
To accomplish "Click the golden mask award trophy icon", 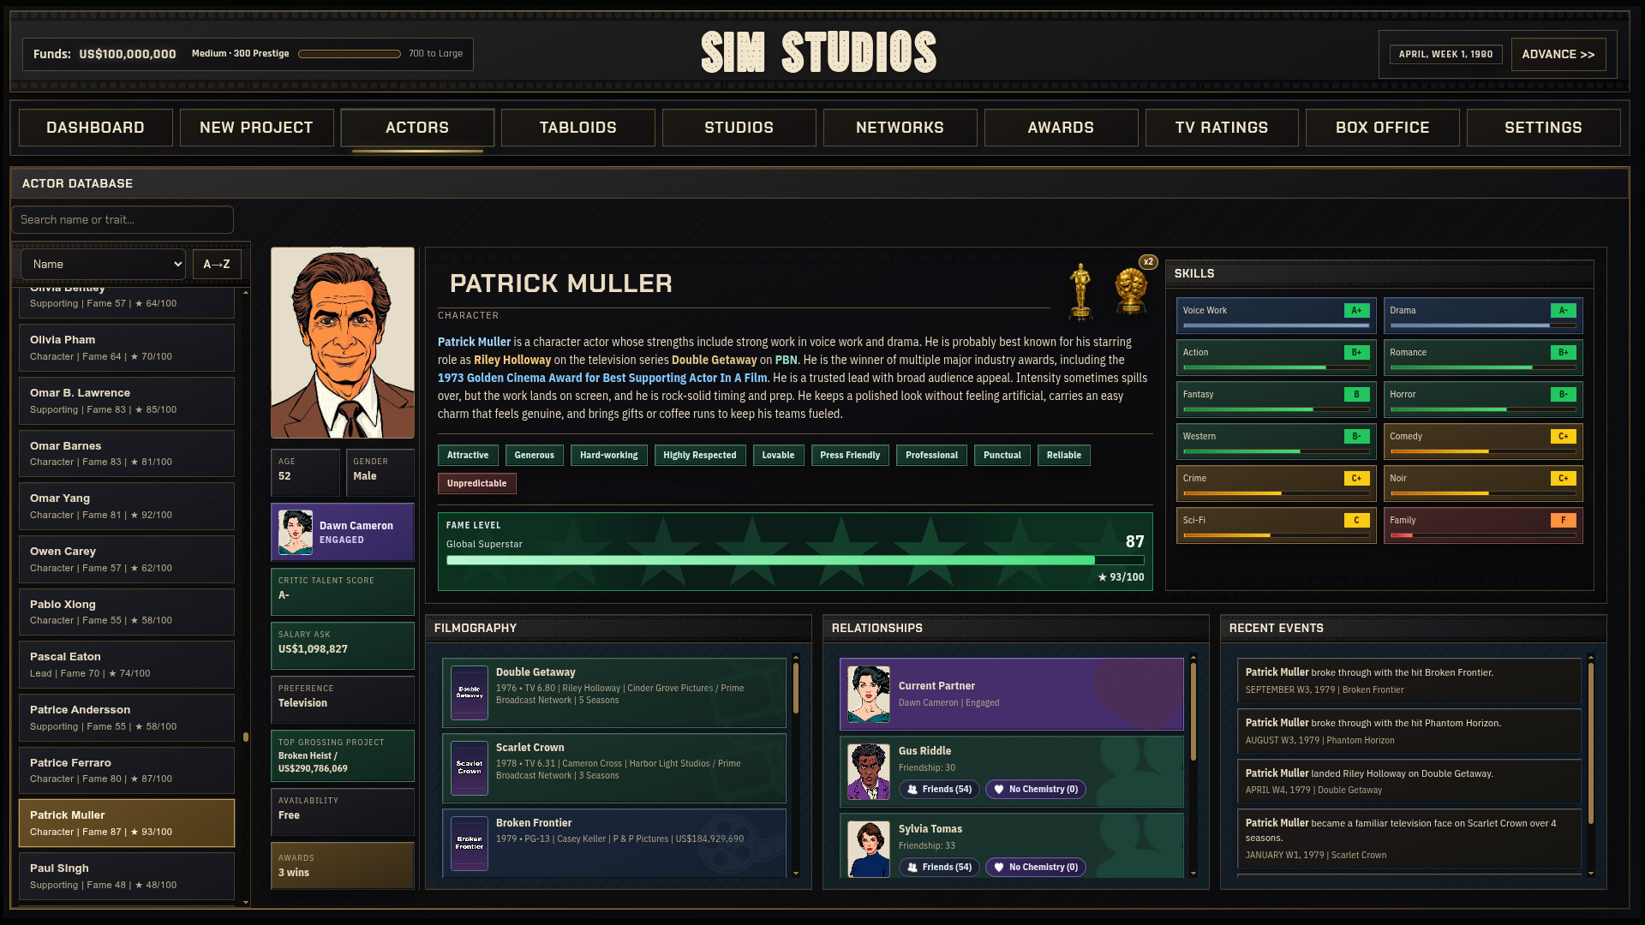I will click(x=1131, y=291).
